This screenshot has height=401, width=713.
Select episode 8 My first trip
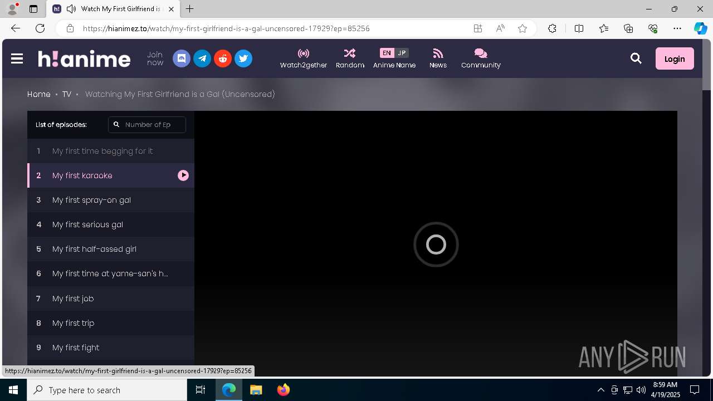coord(111,323)
